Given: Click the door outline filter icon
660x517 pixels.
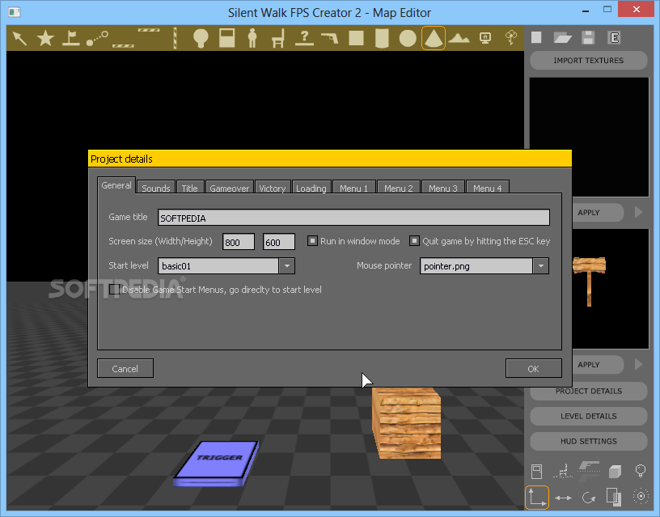Looking at the screenshot, I should click(x=537, y=472).
